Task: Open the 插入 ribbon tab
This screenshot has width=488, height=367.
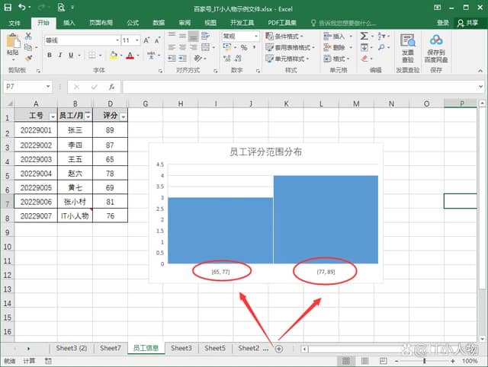Action: point(69,23)
